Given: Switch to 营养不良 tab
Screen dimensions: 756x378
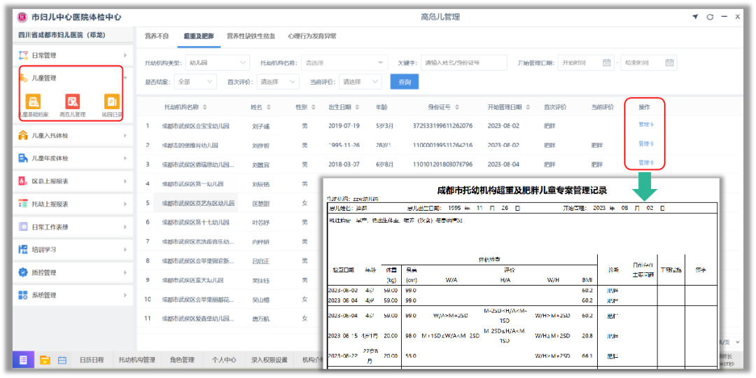Looking at the screenshot, I should pos(157,36).
